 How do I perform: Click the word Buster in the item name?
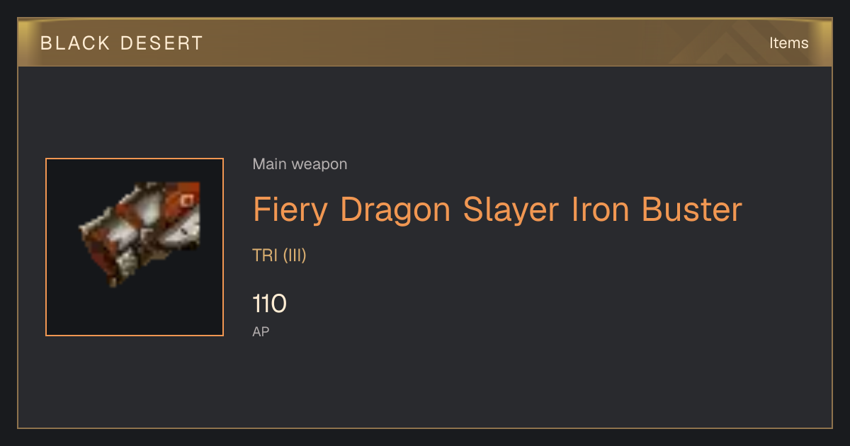692,210
